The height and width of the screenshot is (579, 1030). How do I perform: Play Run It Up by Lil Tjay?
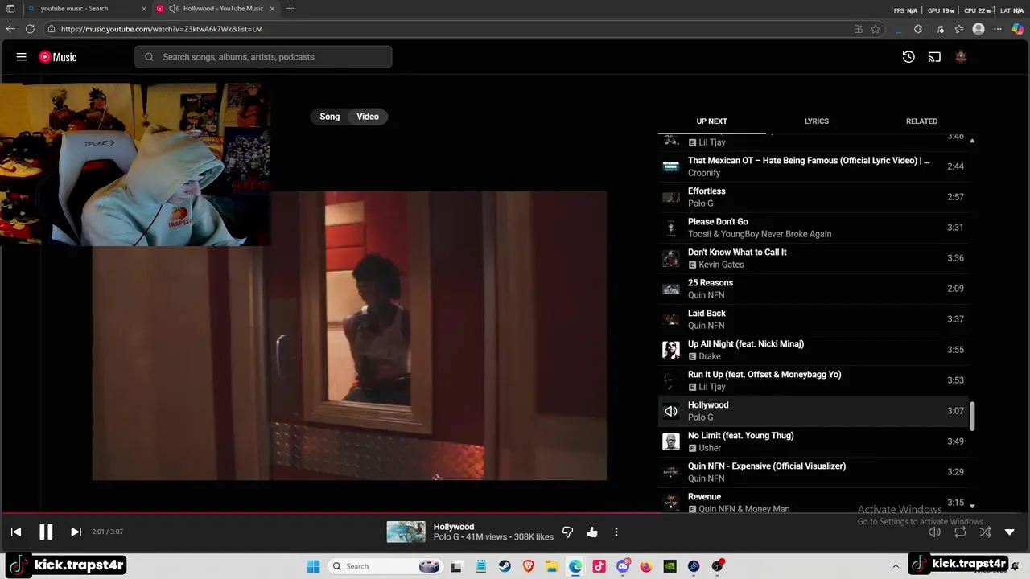point(813,380)
